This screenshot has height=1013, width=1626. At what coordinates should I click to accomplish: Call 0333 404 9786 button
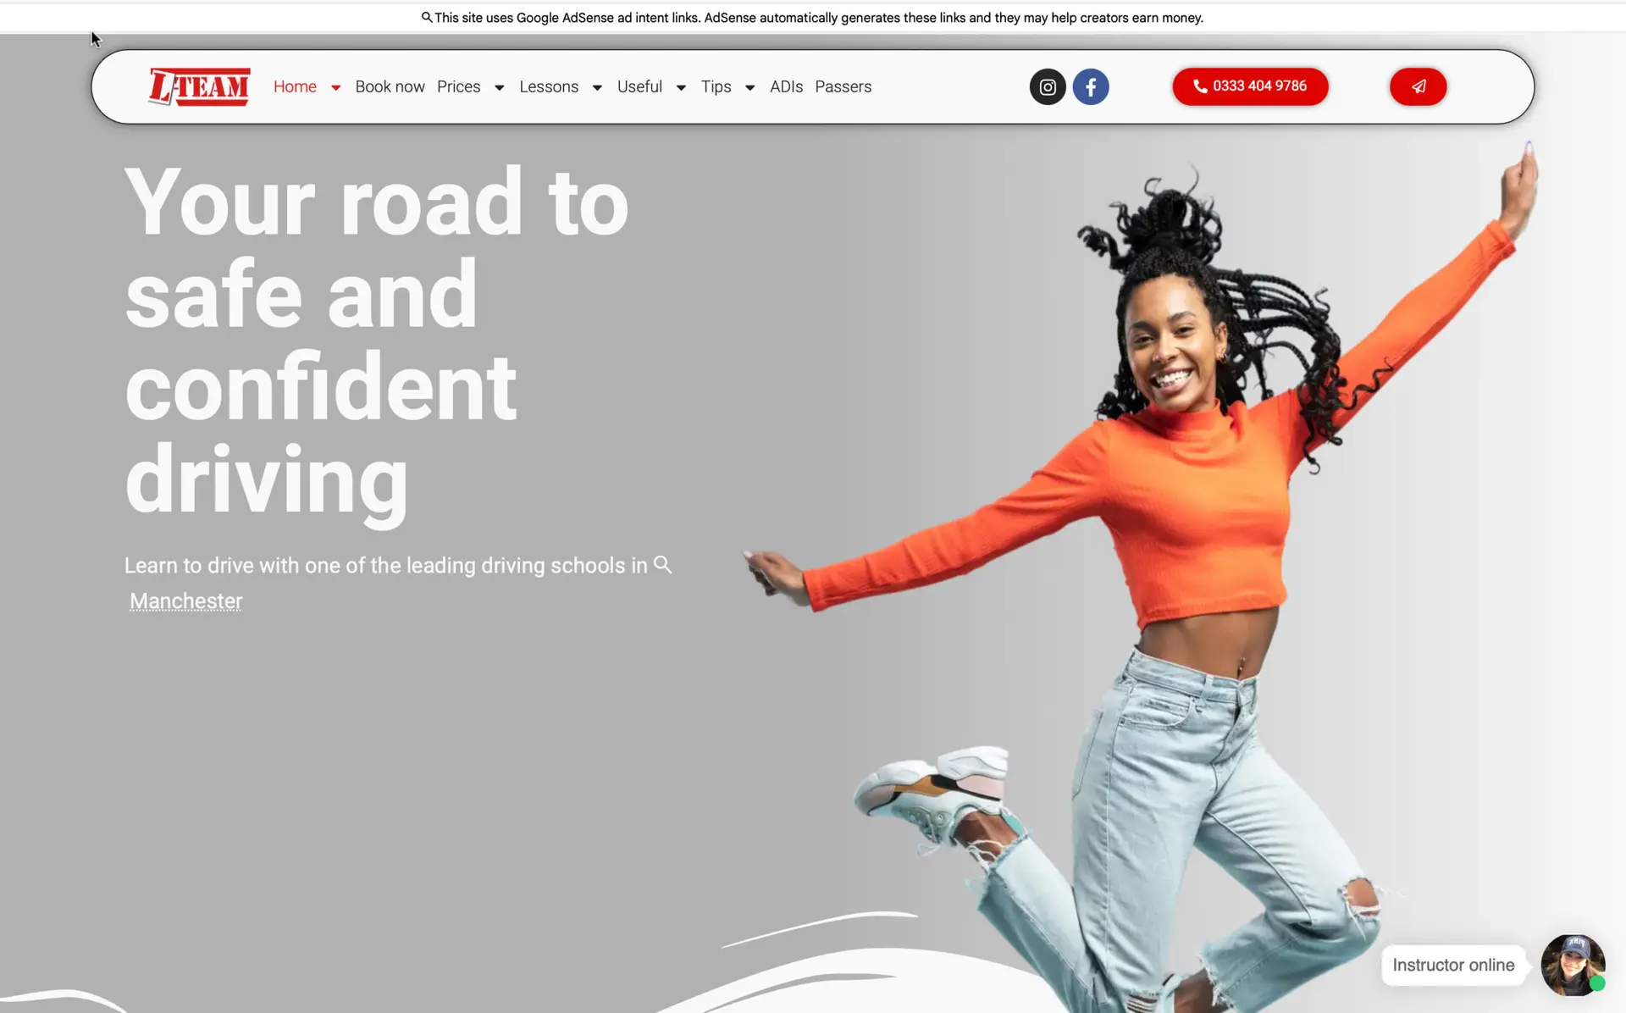(x=1250, y=86)
